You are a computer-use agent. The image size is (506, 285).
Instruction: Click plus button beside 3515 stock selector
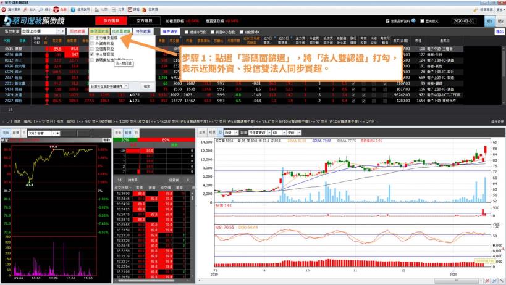click(x=57, y=133)
